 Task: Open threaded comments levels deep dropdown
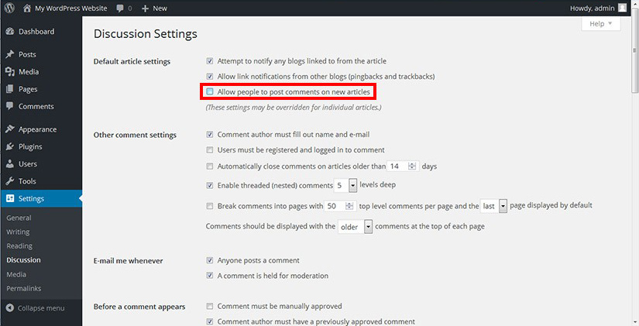point(352,185)
